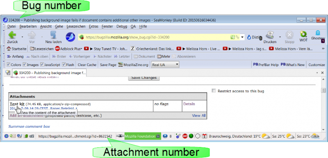Toggle the JavaScript checkbox

42,65
